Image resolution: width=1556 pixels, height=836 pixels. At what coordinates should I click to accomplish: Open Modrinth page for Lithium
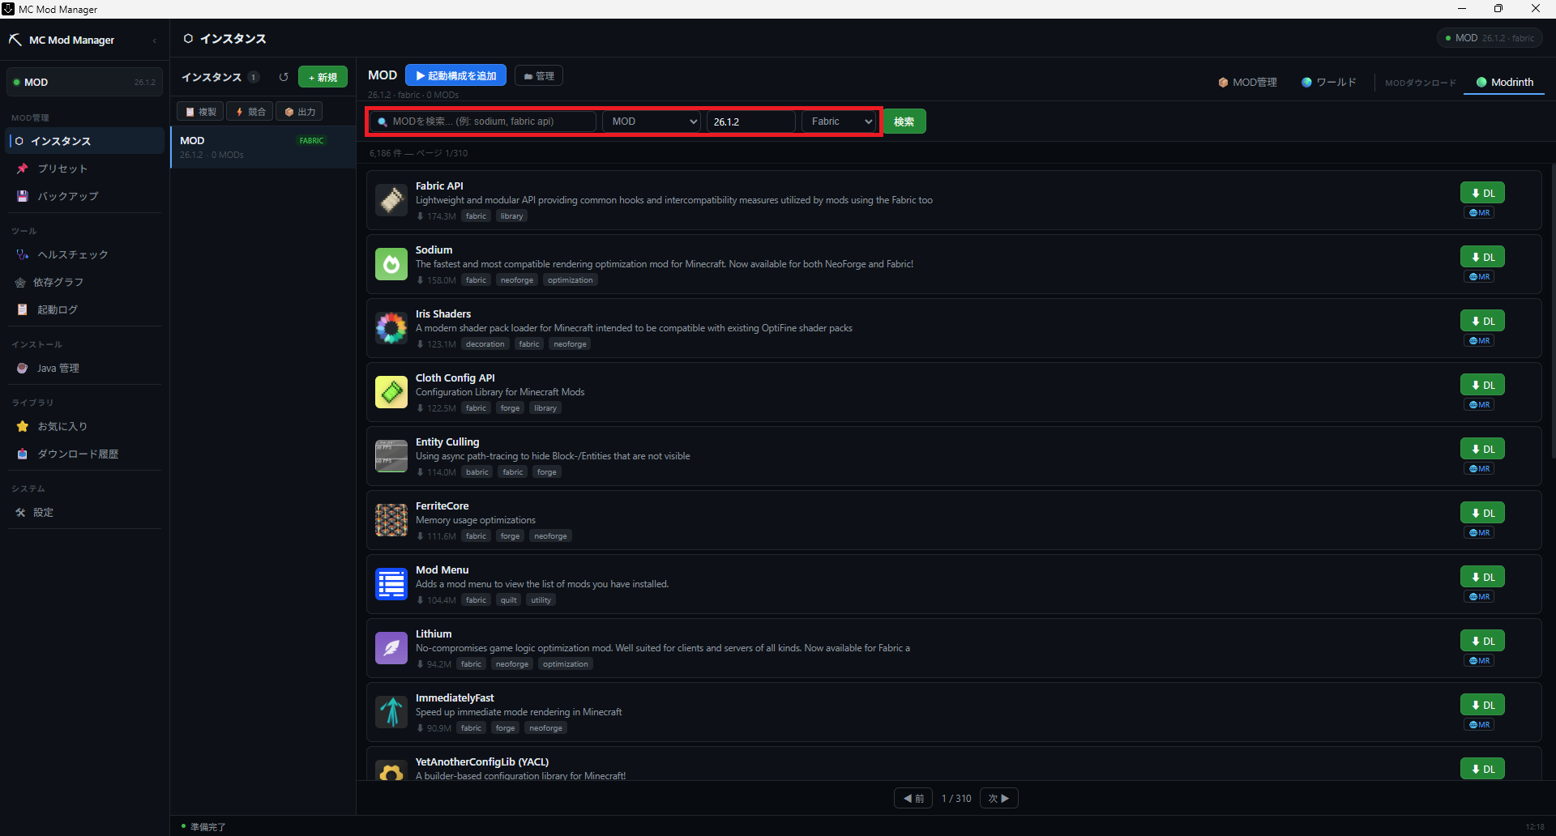coord(1480,661)
